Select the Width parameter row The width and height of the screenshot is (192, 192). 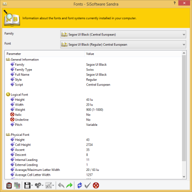(x=94, y=105)
